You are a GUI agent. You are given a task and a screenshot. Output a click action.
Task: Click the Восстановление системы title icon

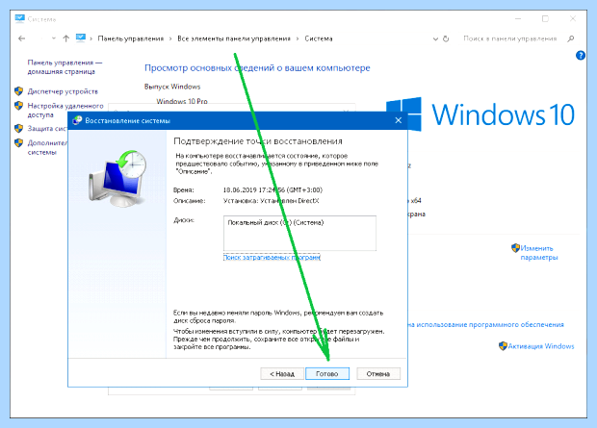pyautogui.click(x=77, y=120)
